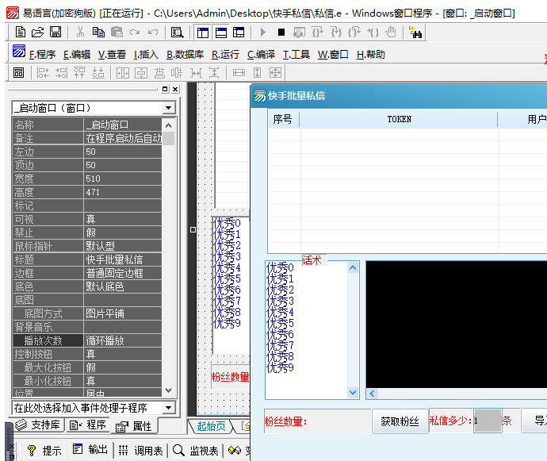Switch to the 支持库 tab
547x461 pixels.
(38, 425)
